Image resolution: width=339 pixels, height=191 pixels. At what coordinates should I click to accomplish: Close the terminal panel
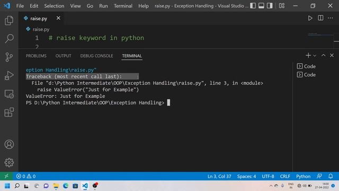click(332, 55)
